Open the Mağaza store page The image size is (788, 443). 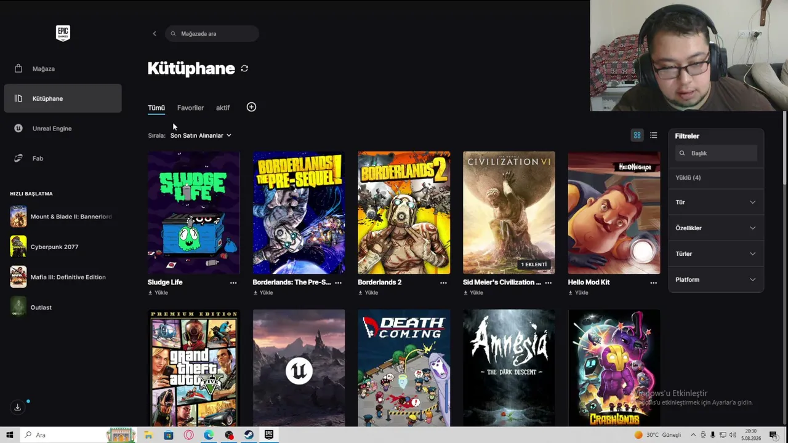tap(63, 68)
